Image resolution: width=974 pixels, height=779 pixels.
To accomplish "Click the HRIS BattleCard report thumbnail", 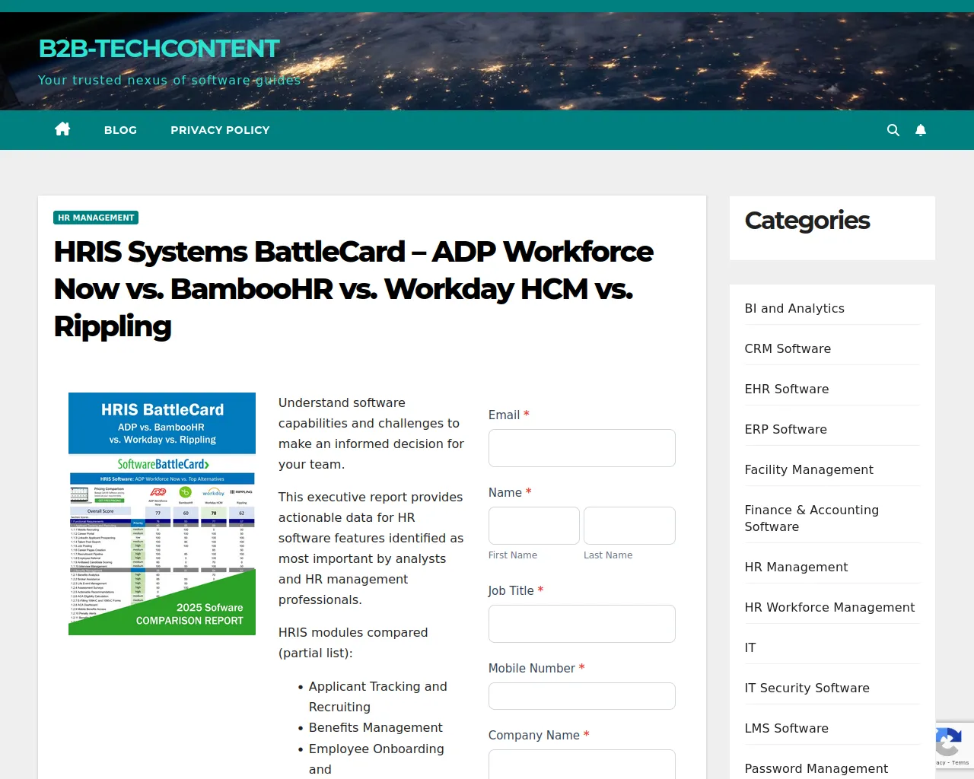I will (x=162, y=514).
